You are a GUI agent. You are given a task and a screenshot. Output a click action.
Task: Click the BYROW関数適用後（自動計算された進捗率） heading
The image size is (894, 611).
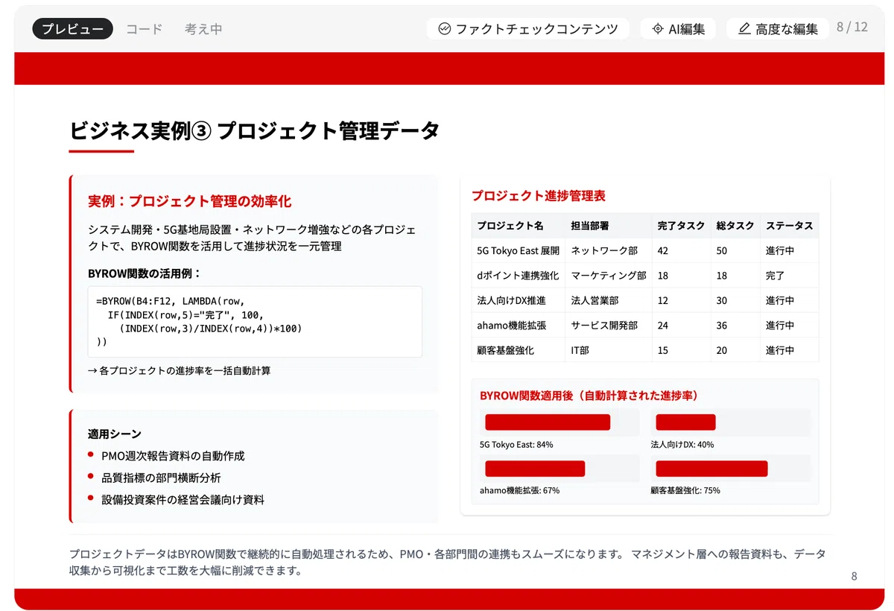click(x=589, y=396)
